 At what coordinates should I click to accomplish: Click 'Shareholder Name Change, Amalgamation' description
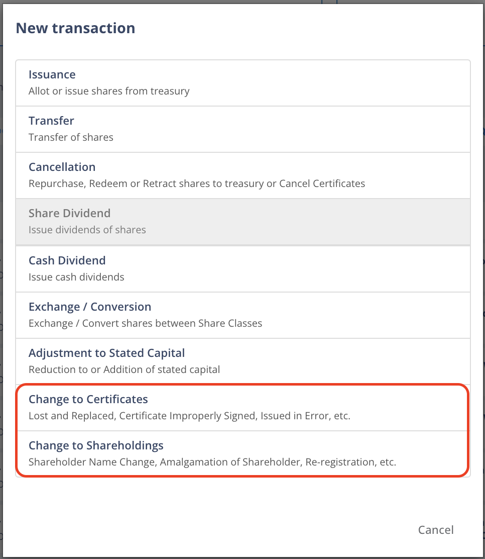[x=212, y=462]
